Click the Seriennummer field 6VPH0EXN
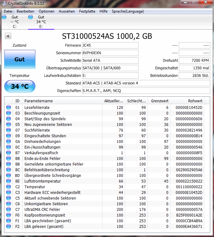 tap(110, 53)
